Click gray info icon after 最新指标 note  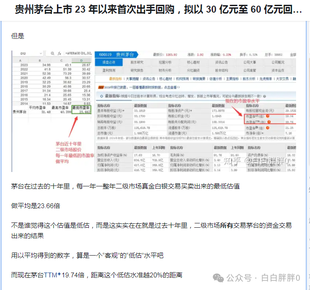coord(264,96)
